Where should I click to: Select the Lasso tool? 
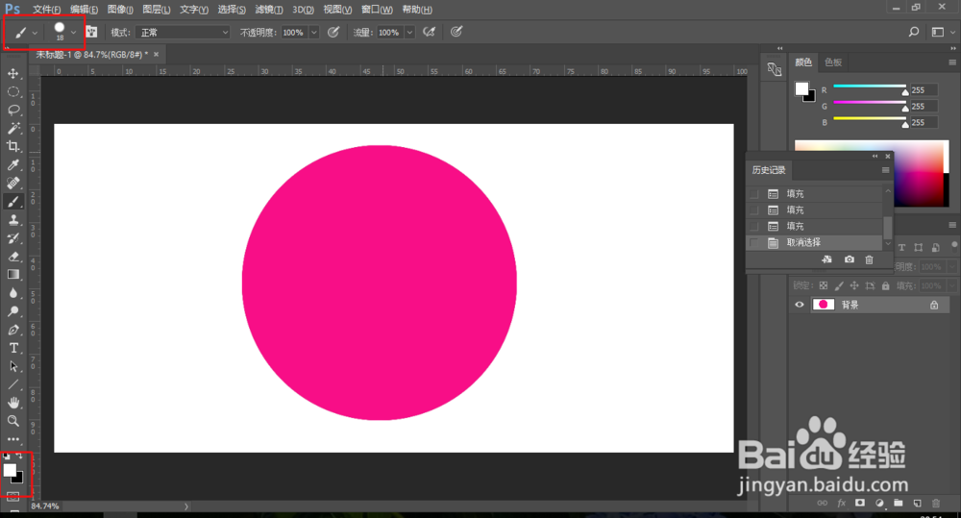click(12, 111)
